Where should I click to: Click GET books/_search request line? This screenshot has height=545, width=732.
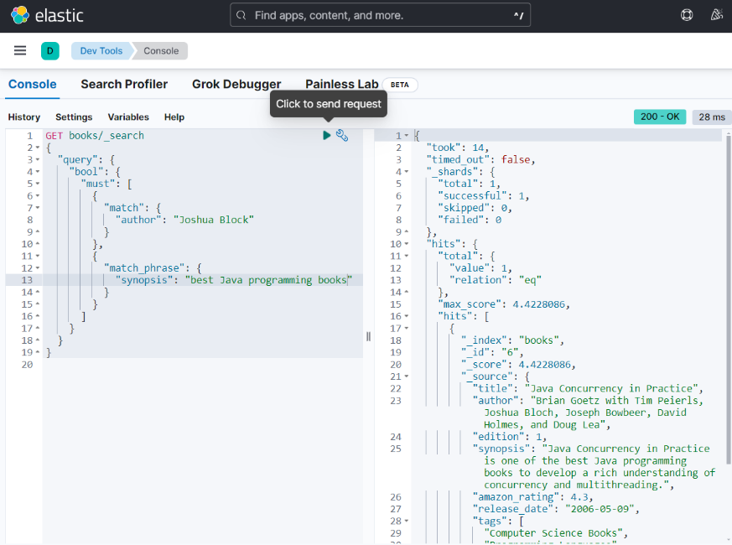pyautogui.click(x=95, y=136)
